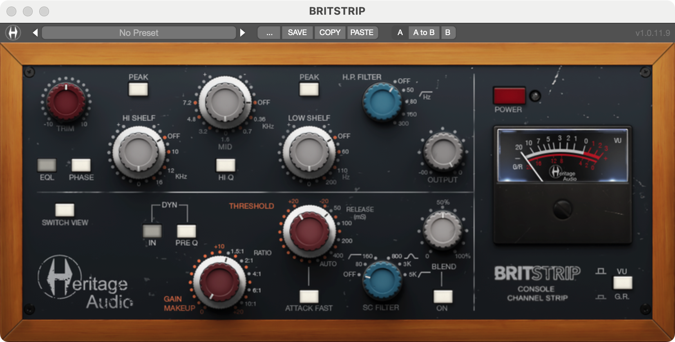
Task: Paste settings with the PASTE button
Action: pyautogui.click(x=362, y=33)
